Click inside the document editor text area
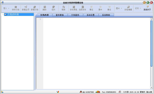The width and height of the screenshot is (154, 94). coord(97,53)
